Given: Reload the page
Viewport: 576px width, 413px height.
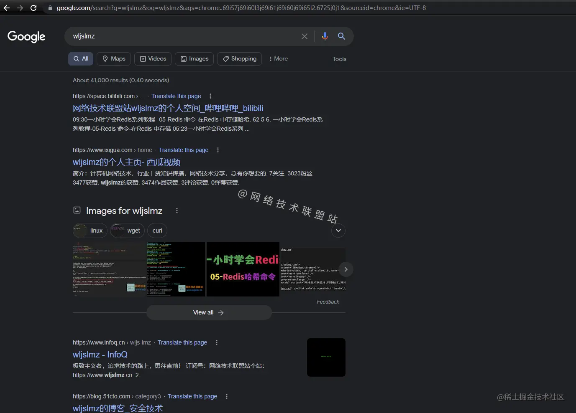Looking at the screenshot, I should tap(33, 8).
